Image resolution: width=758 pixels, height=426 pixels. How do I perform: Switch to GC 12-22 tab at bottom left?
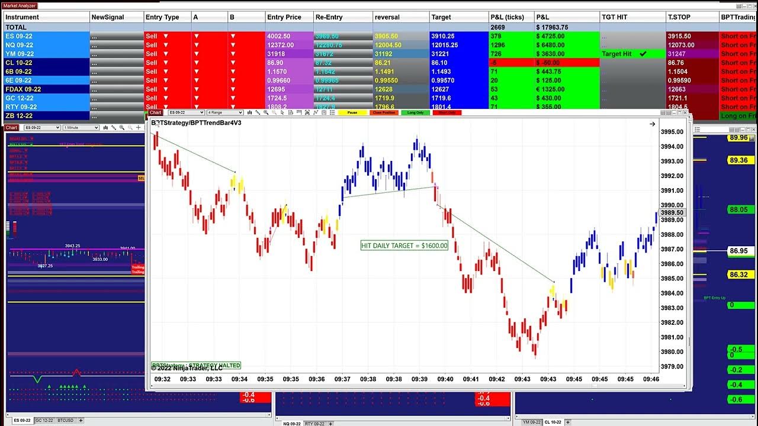point(44,421)
